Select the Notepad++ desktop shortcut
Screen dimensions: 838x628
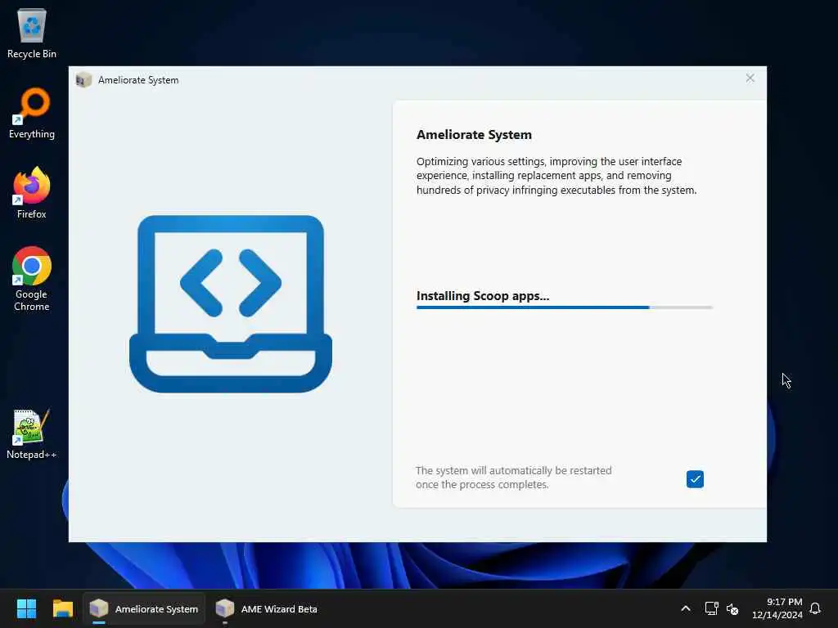coord(32,433)
